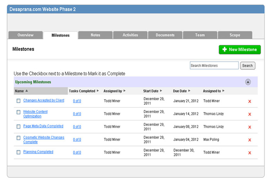Delete Cosmetic Website Changes Complete row
Viewport: 270px width, 183px height.
(250, 140)
